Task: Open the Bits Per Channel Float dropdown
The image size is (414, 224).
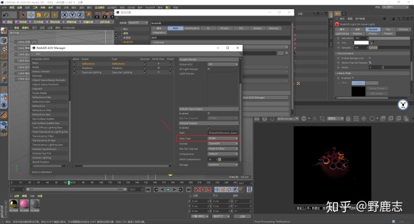Action: pyautogui.click(x=223, y=149)
